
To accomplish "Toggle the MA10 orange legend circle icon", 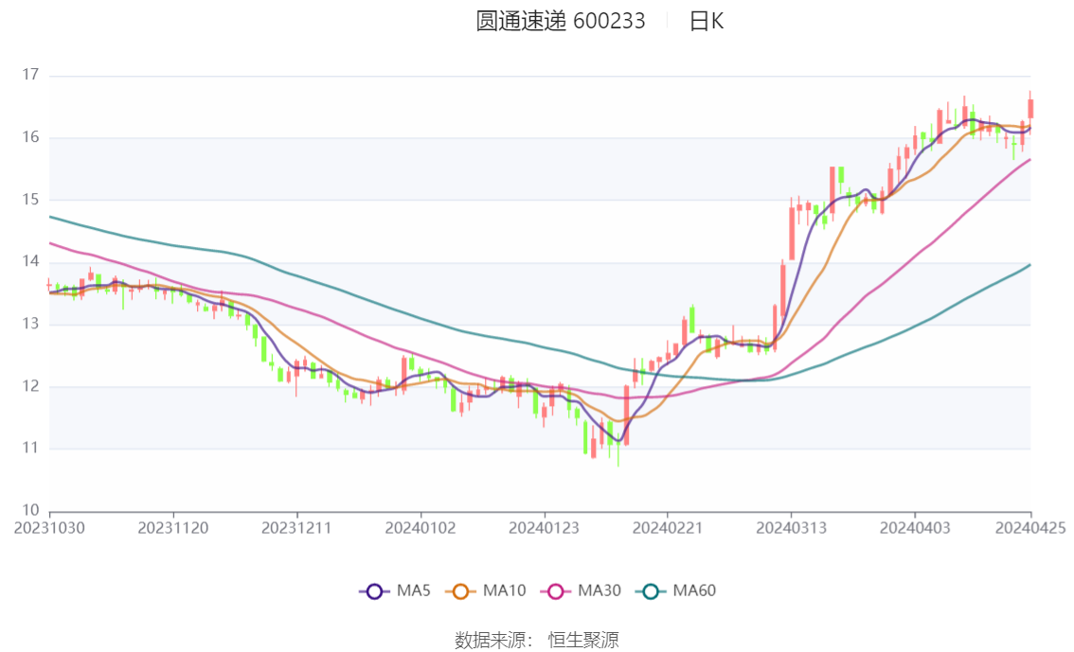I will (461, 591).
